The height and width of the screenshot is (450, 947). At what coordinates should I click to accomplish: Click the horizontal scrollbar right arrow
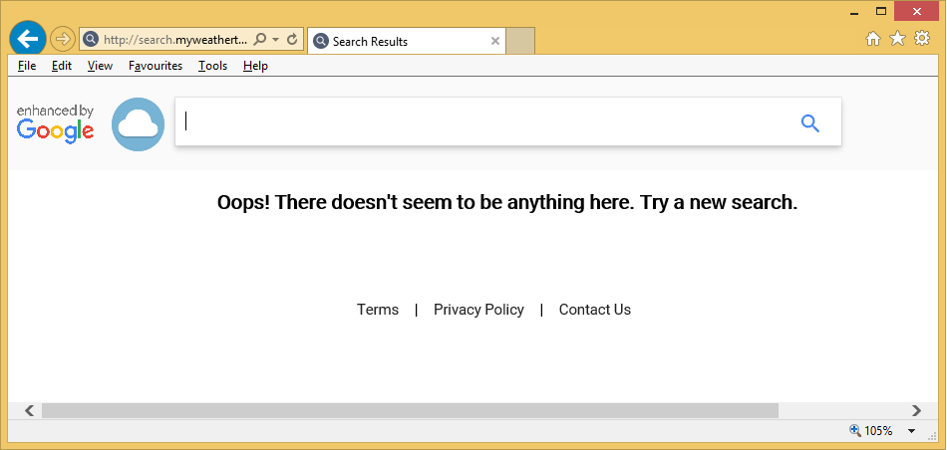916,410
